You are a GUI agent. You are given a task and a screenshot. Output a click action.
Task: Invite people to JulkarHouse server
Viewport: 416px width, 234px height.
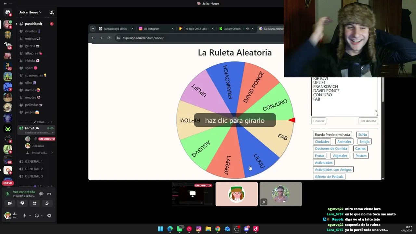point(52,12)
